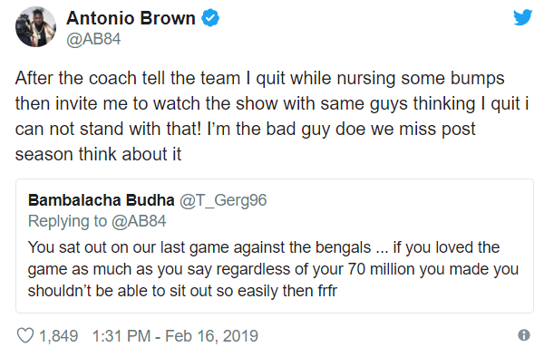Image resolution: width=544 pixels, height=357 pixels.
Task: Click the Twitter bird logo
Action: click(x=523, y=17)
